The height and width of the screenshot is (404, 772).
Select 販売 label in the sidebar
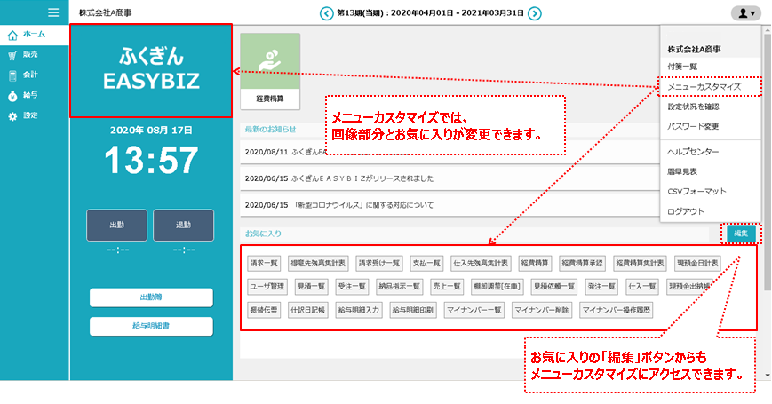pos(30,55)
